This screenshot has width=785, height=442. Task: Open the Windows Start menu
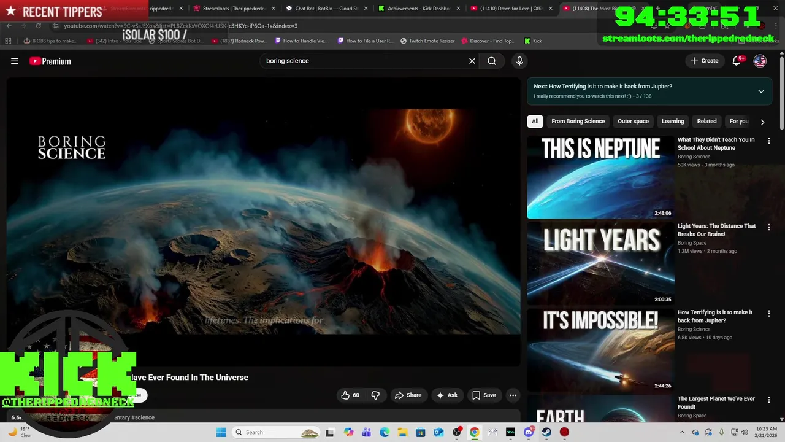(x=221, y=432)
